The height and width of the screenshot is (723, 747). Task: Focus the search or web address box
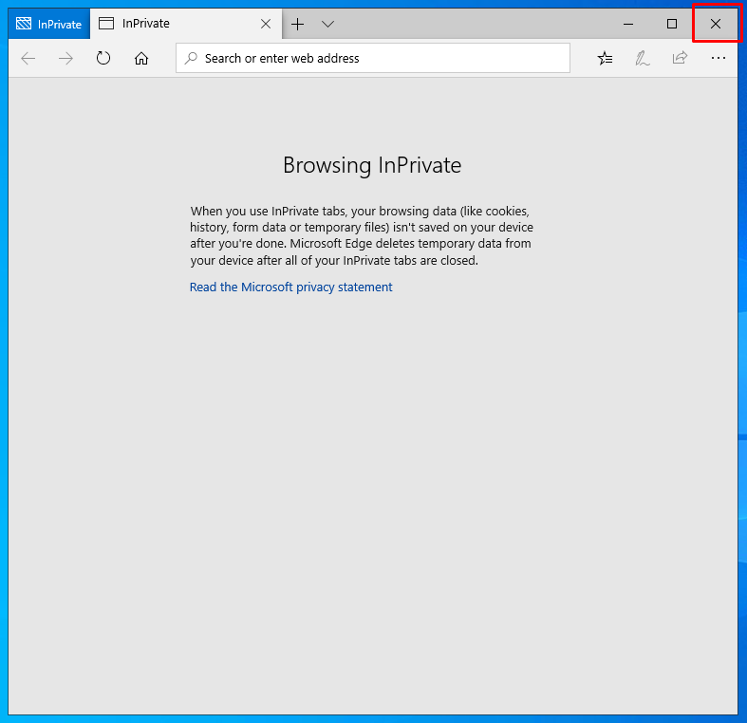pos(373,58)
